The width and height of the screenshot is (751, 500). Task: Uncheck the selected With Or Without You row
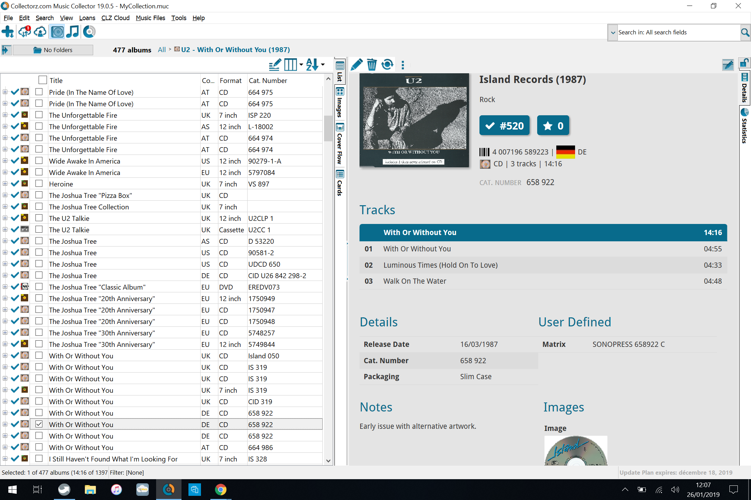coord(39,424)
